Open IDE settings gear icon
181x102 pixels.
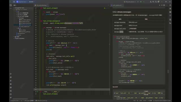tap(158, 2)
